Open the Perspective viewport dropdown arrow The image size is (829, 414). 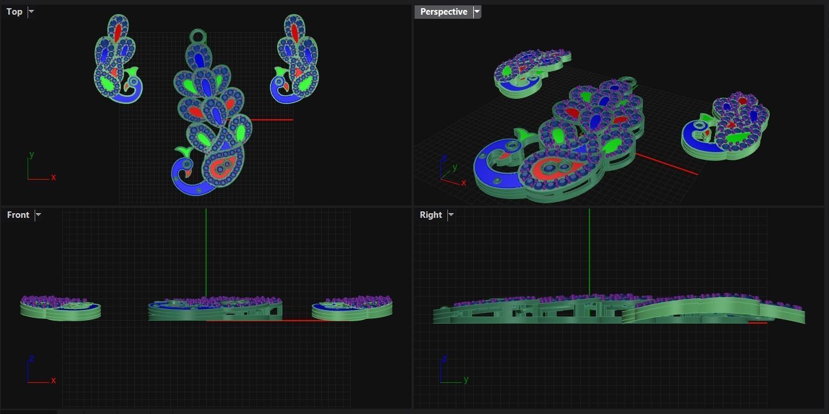click(x=477, y=12)
